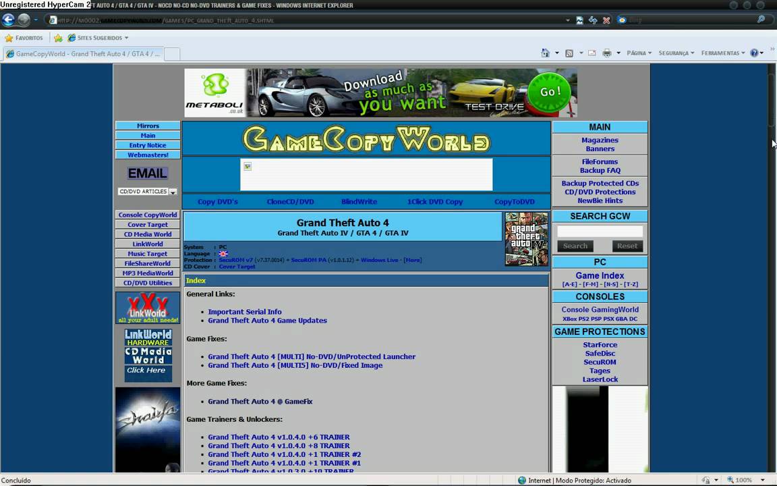The height and width of the screenshot is (486, 777).
Task: Click the EMAIL image button
Action: point(148,173)
